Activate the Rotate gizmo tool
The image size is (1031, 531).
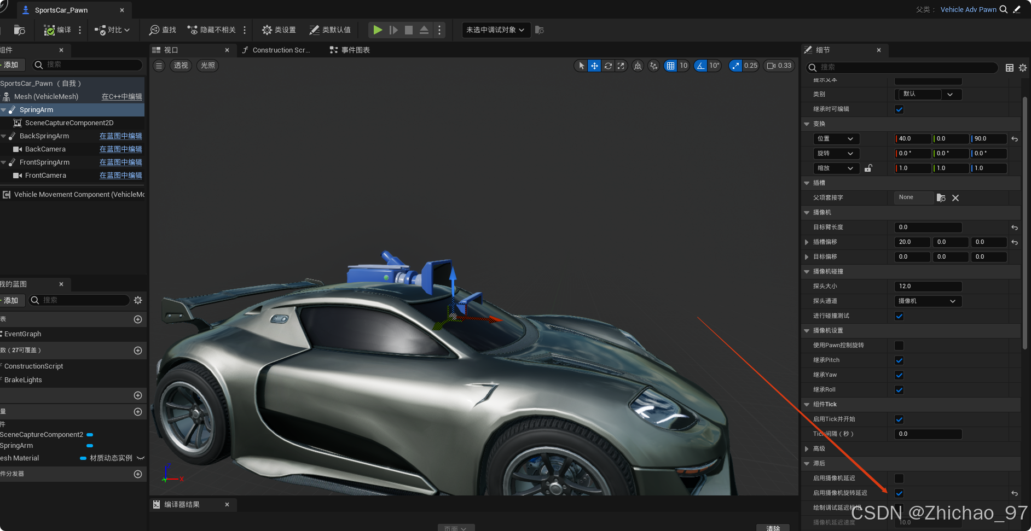(608, 66)
